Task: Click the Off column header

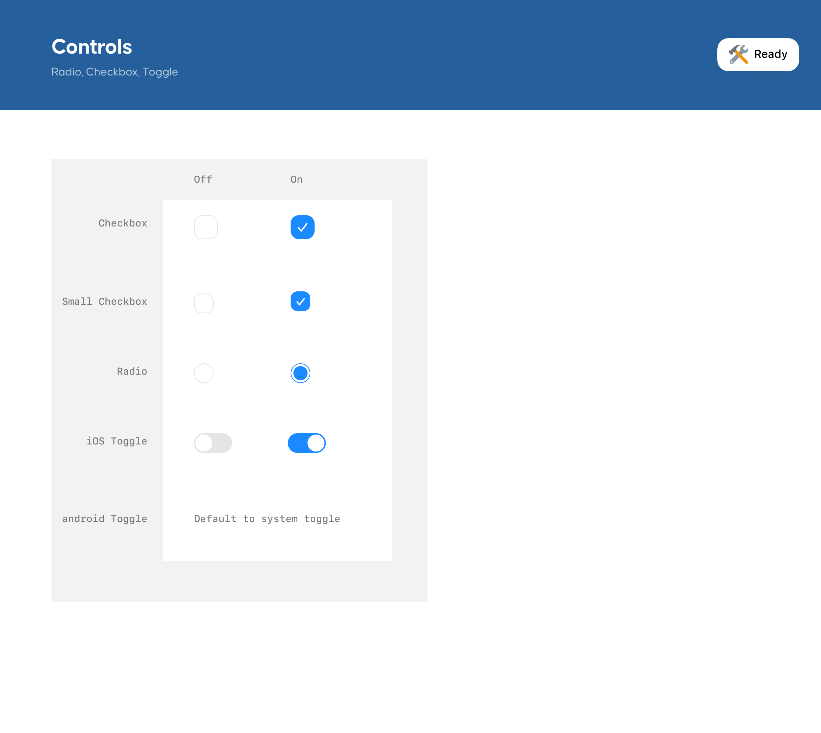Action: point(202,180)
